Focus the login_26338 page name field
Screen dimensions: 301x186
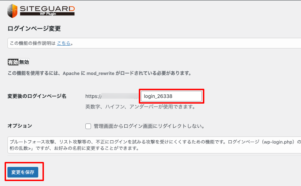pos(171,96)
